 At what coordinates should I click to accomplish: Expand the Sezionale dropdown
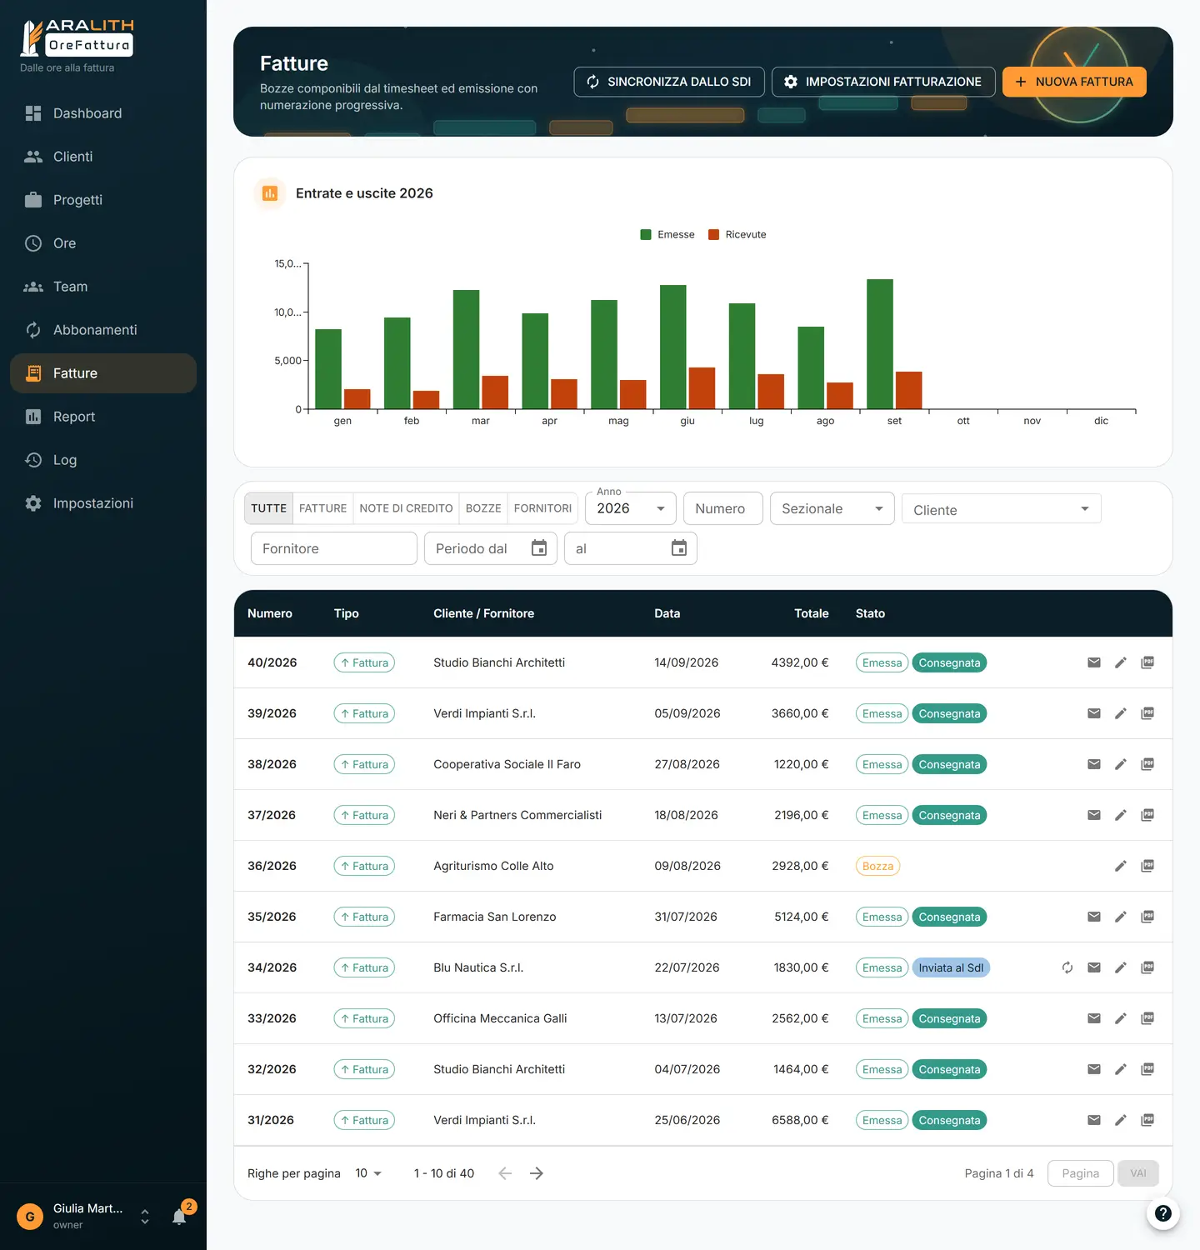pos(832,508)
